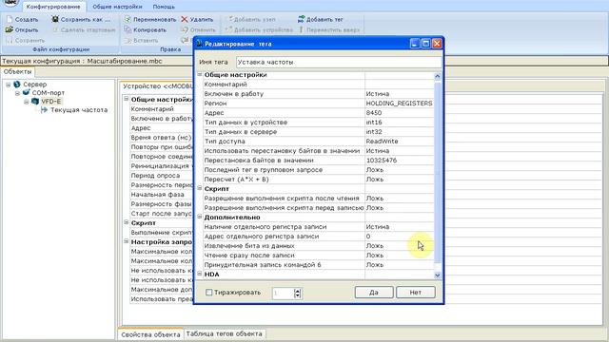
Task: Switch to Таблица тегов объекта tab
Action: (x=225, y=333)
